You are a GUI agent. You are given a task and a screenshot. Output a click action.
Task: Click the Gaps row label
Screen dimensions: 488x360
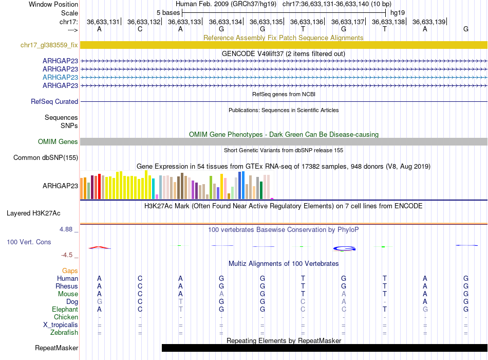point(70,271)
